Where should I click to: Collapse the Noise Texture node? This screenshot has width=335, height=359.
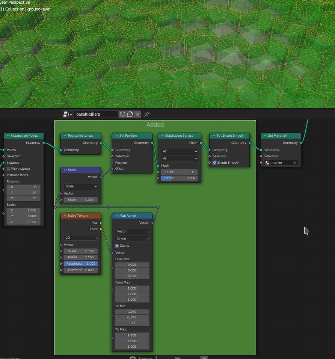pyautogui.click(x=65, y=216)
